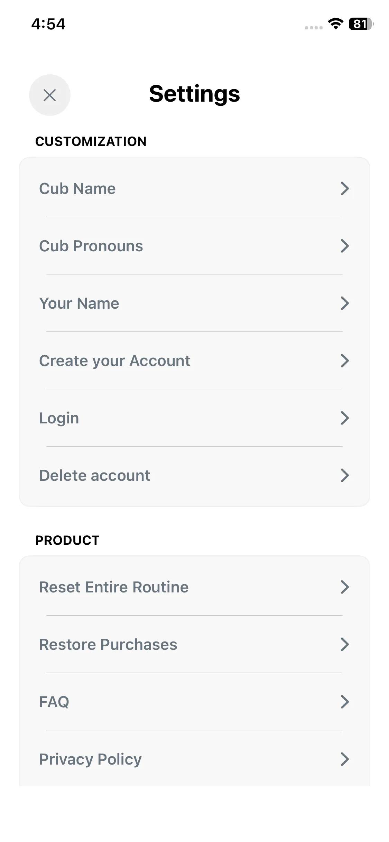
Task: Tap the chevron beside Your Name
Action: (344, 303)
